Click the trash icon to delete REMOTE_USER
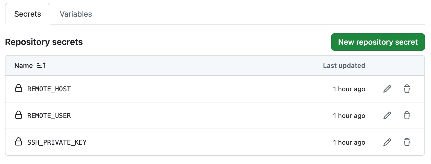 [407, 116]
